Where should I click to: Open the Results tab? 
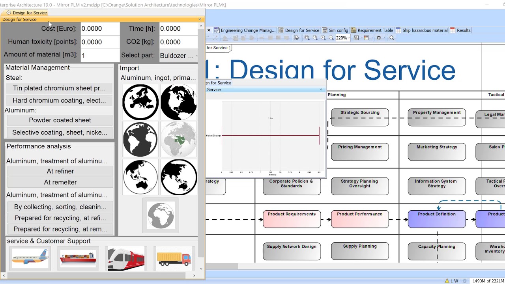point(460,30)
